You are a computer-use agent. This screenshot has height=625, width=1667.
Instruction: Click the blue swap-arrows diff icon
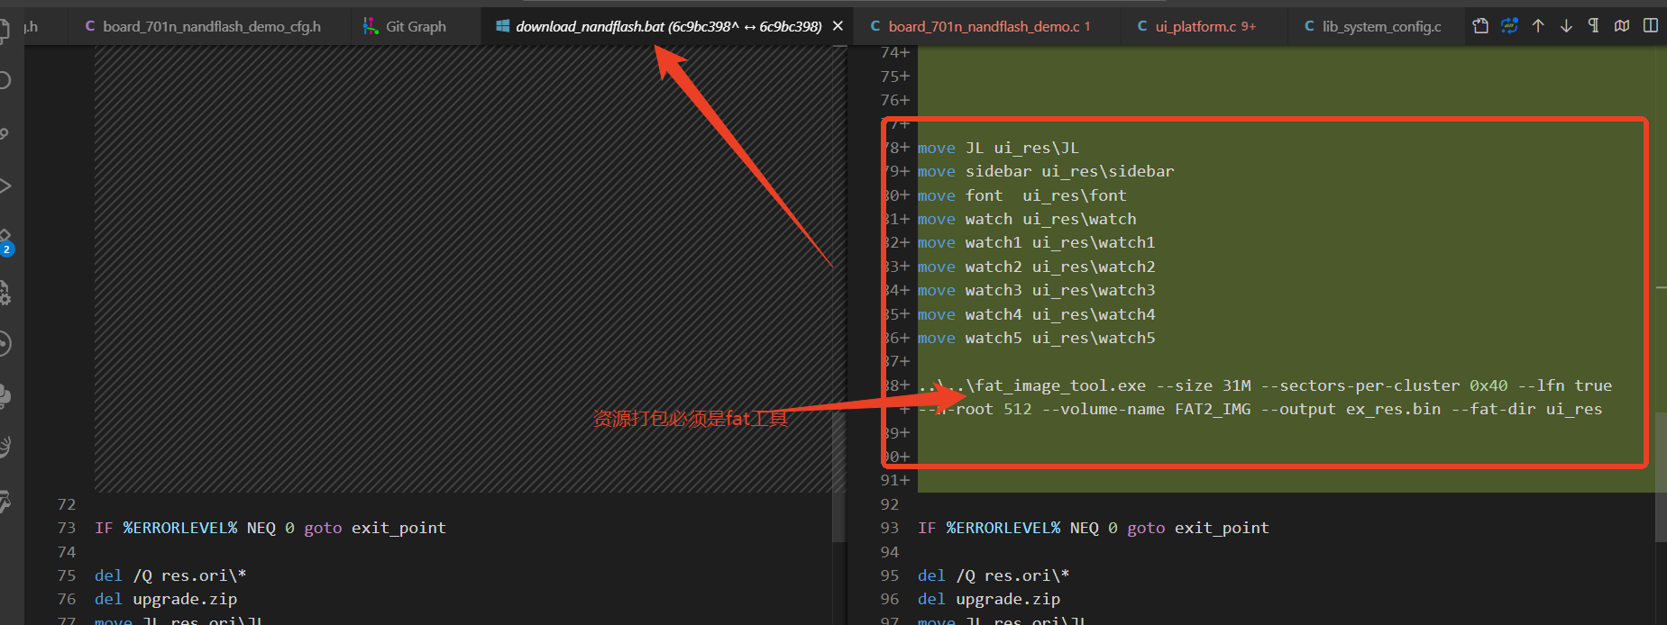tap(1509, 26)
